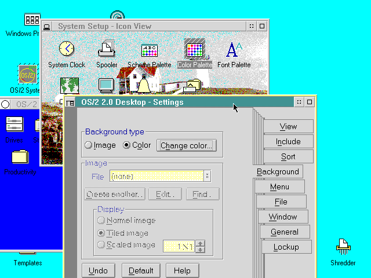Switch to the Background tab
This screenshot has width=371, height=278.
click(x=278, y=171)
